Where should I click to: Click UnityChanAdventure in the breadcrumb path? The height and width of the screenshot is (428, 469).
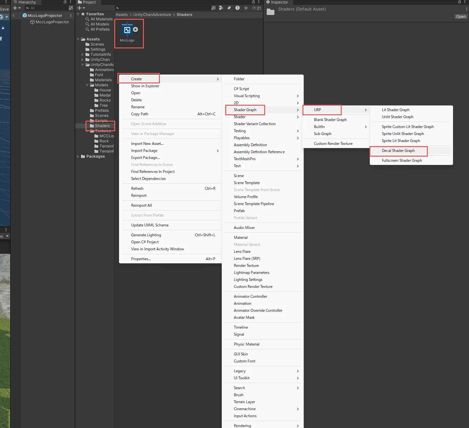[x=152, y=15]
